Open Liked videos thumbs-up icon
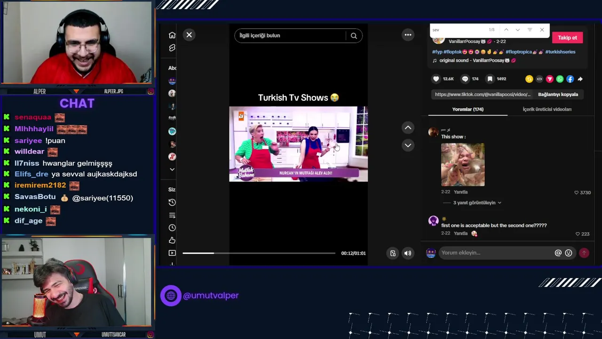The image size is (602, 339). [x=172, y=241]
